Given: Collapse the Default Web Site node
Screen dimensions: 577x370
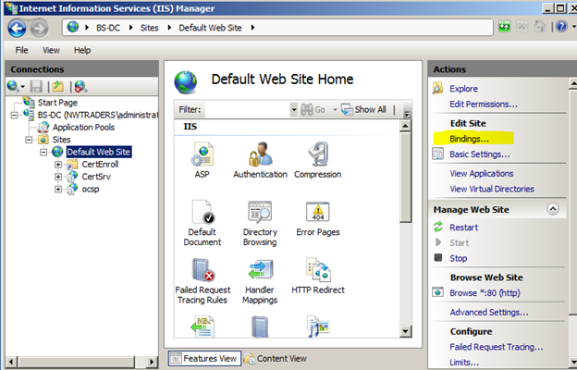Looking at the screenshot, I should coord(43,152).
